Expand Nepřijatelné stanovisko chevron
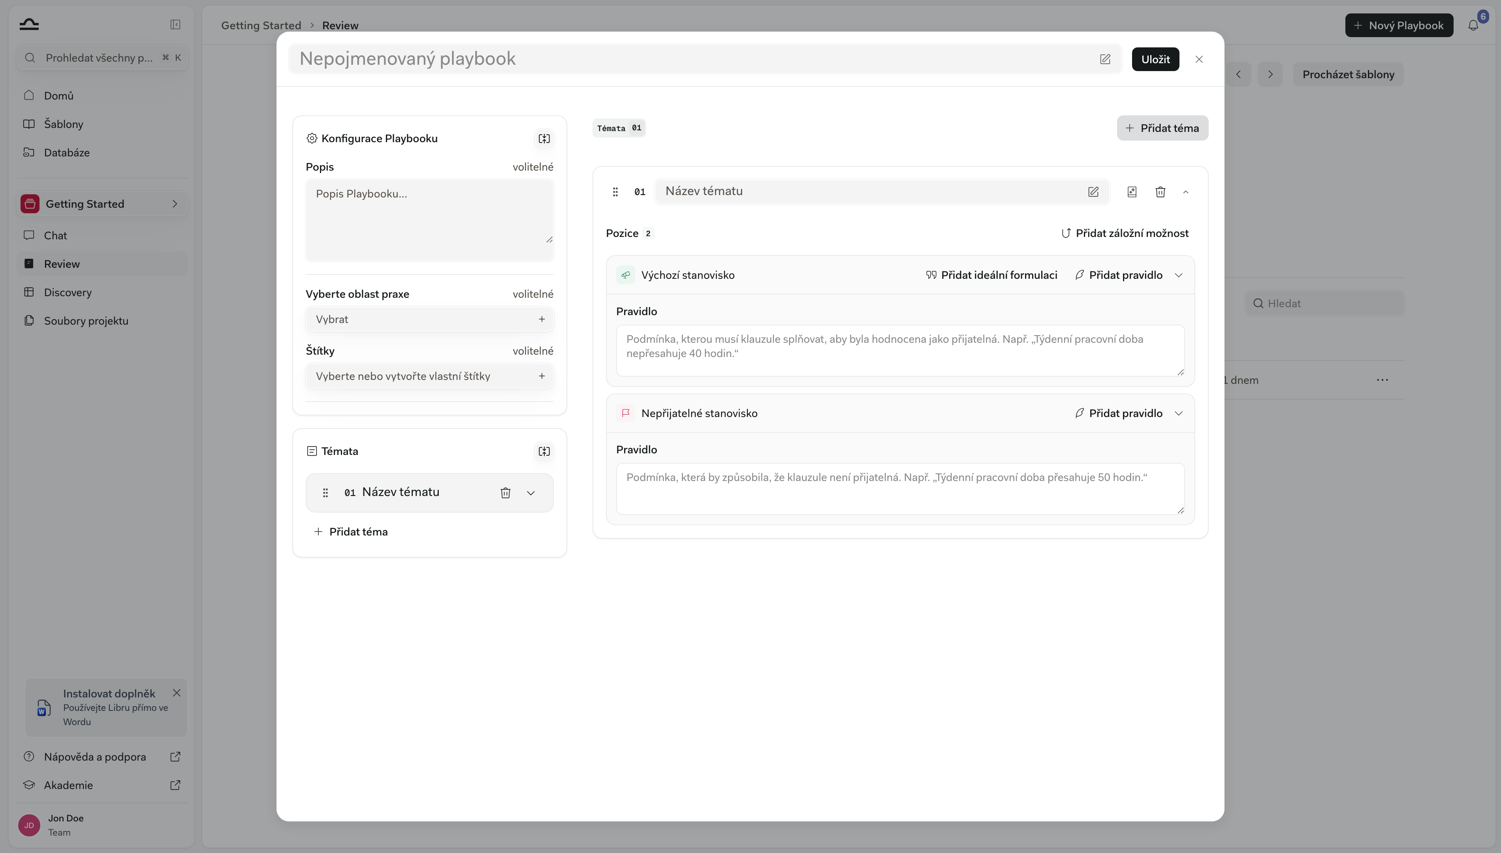This screenshot has width=1501, height=853. [1179, 413]
